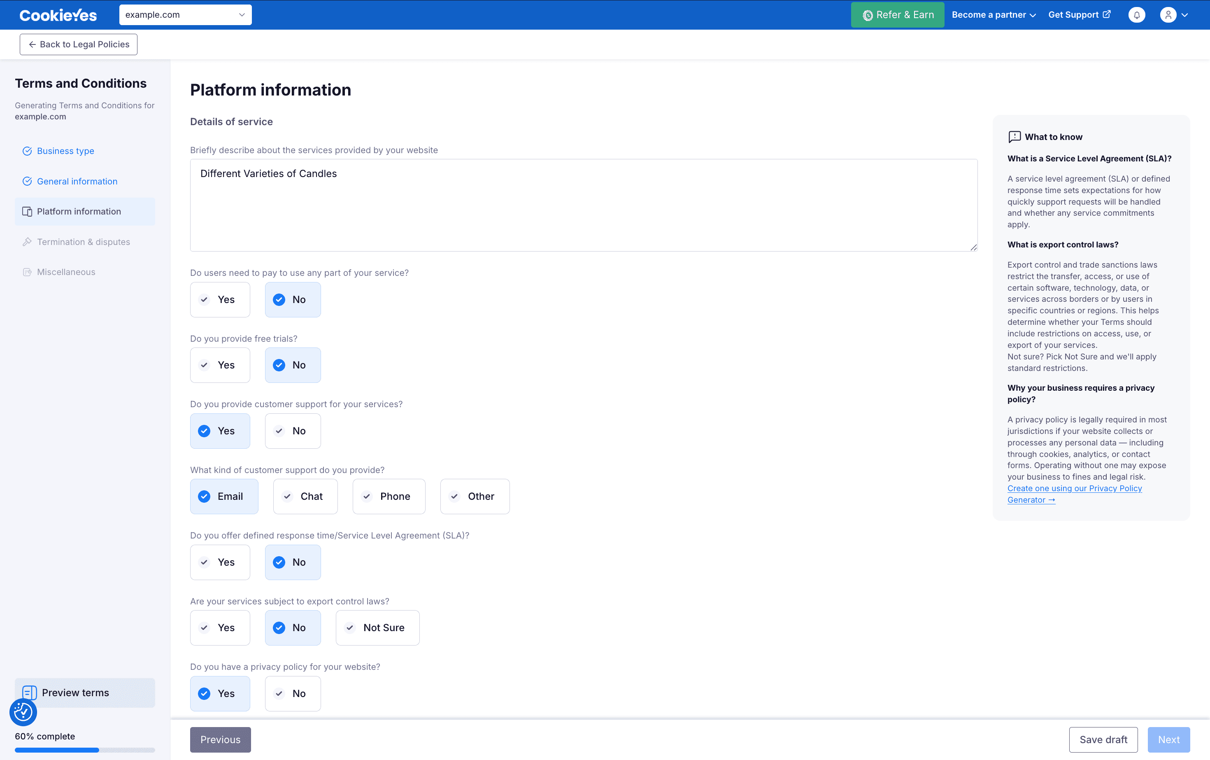Click the What to know speech bubble icon
1210x760 pixels.
pos(1015,137)
